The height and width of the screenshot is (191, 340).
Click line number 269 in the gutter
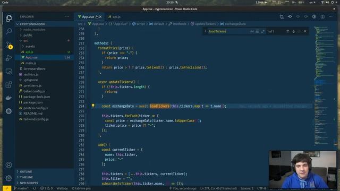81,82
